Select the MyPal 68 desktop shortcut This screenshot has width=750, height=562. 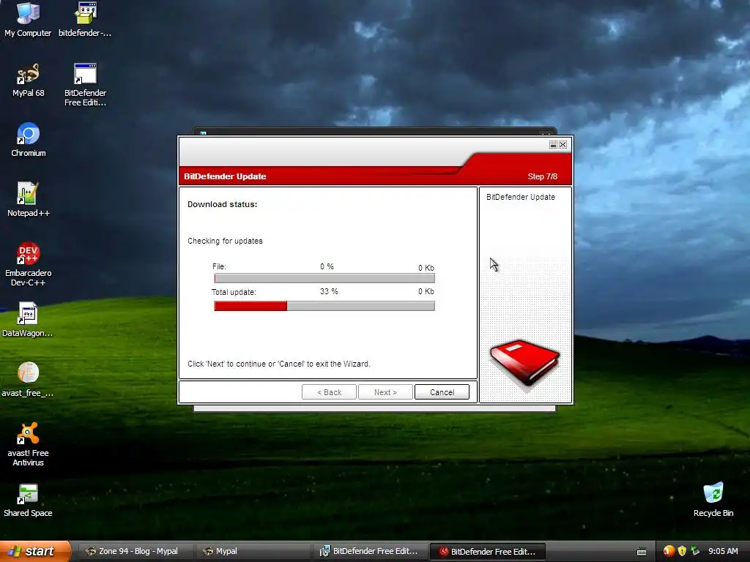(x=29, y=80)
